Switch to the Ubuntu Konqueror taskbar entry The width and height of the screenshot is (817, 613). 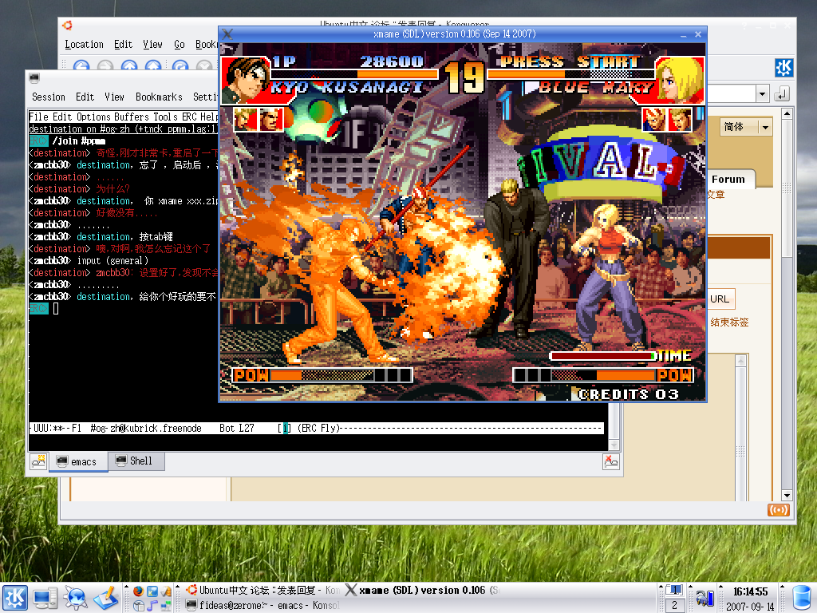click(x=262, y=590)
